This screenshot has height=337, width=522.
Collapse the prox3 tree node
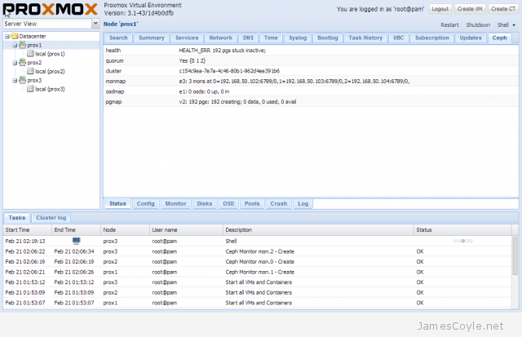pyautogui.click(x=15, y=80)
